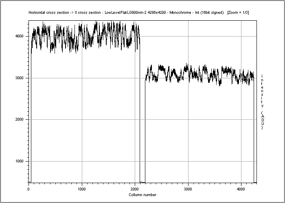Viewport: 285px width, 203px height.
Task: Click the 'Collumn number' x-axis label
Action: pos(142,195)
